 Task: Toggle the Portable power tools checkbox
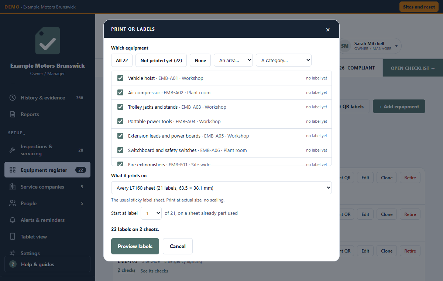(120, 121)
